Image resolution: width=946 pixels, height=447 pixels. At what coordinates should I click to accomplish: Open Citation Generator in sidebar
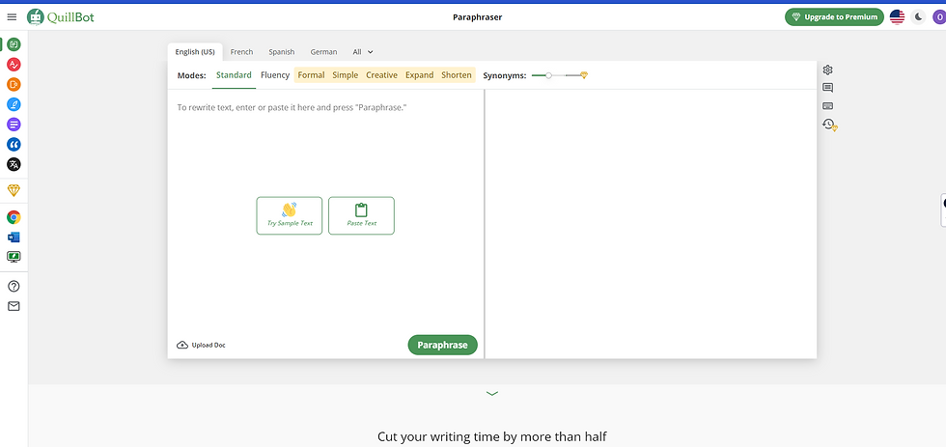(x=14, y=144)
